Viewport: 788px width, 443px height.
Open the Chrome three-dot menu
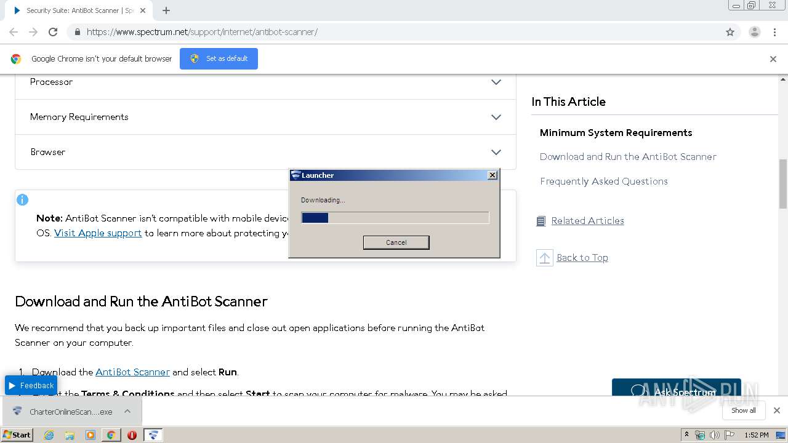[774, 32]
